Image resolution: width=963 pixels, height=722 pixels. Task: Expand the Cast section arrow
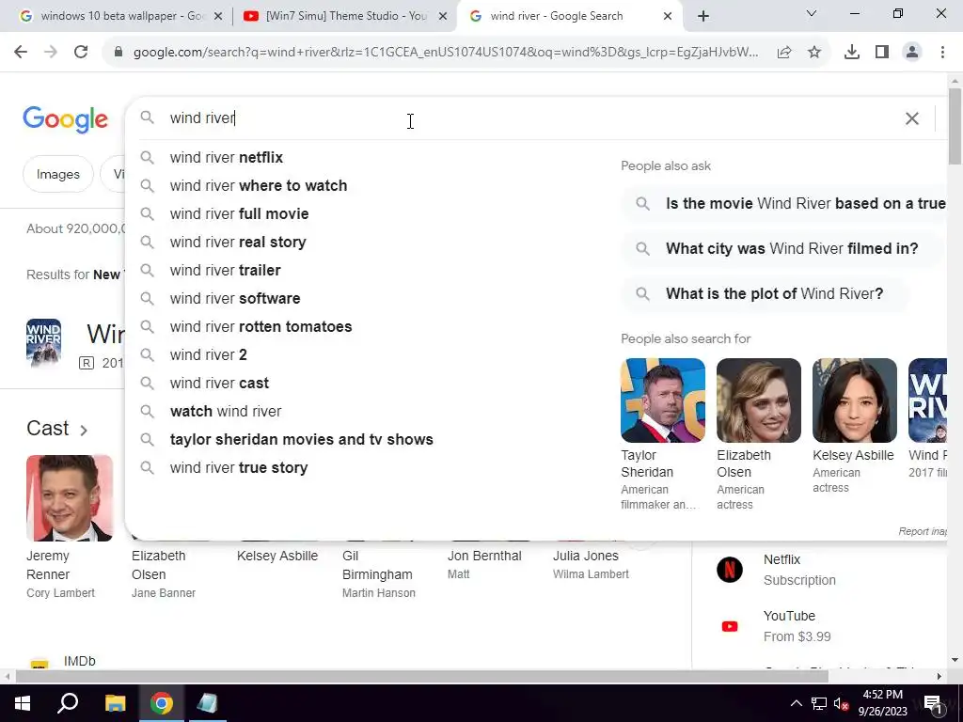click(x=84, y=430)
